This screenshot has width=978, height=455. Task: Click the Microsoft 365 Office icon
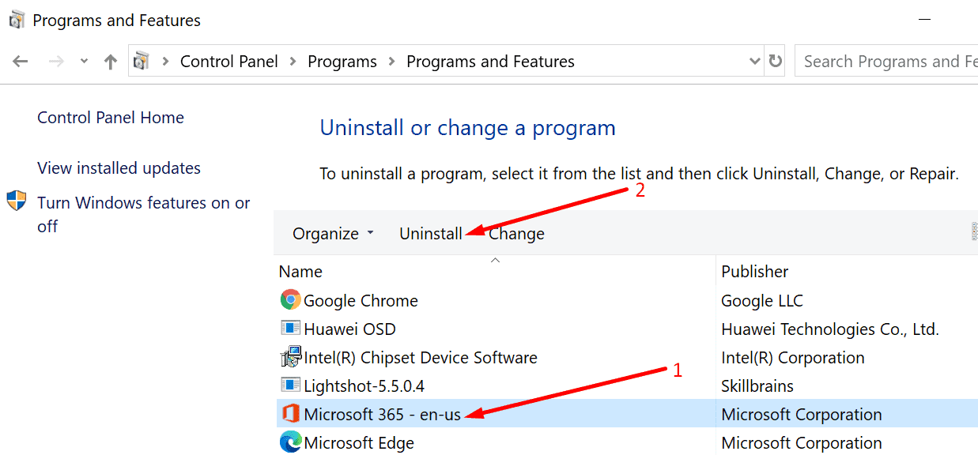click(290, 414)
